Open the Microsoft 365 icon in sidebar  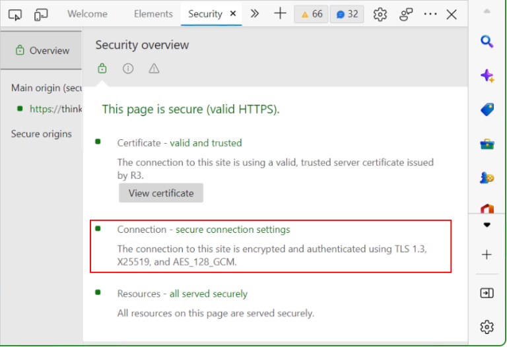487,208
